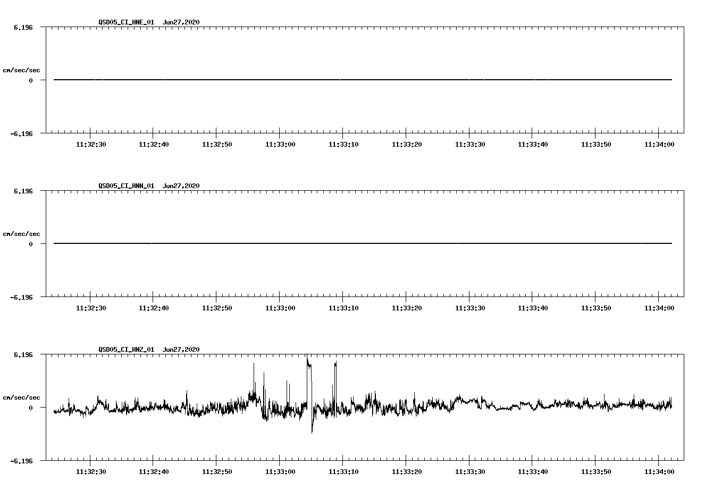Click the 11:32:30 time label under HNE plot
The height and width of the screenshot is (491, 722).
click(x=90, y=145)
